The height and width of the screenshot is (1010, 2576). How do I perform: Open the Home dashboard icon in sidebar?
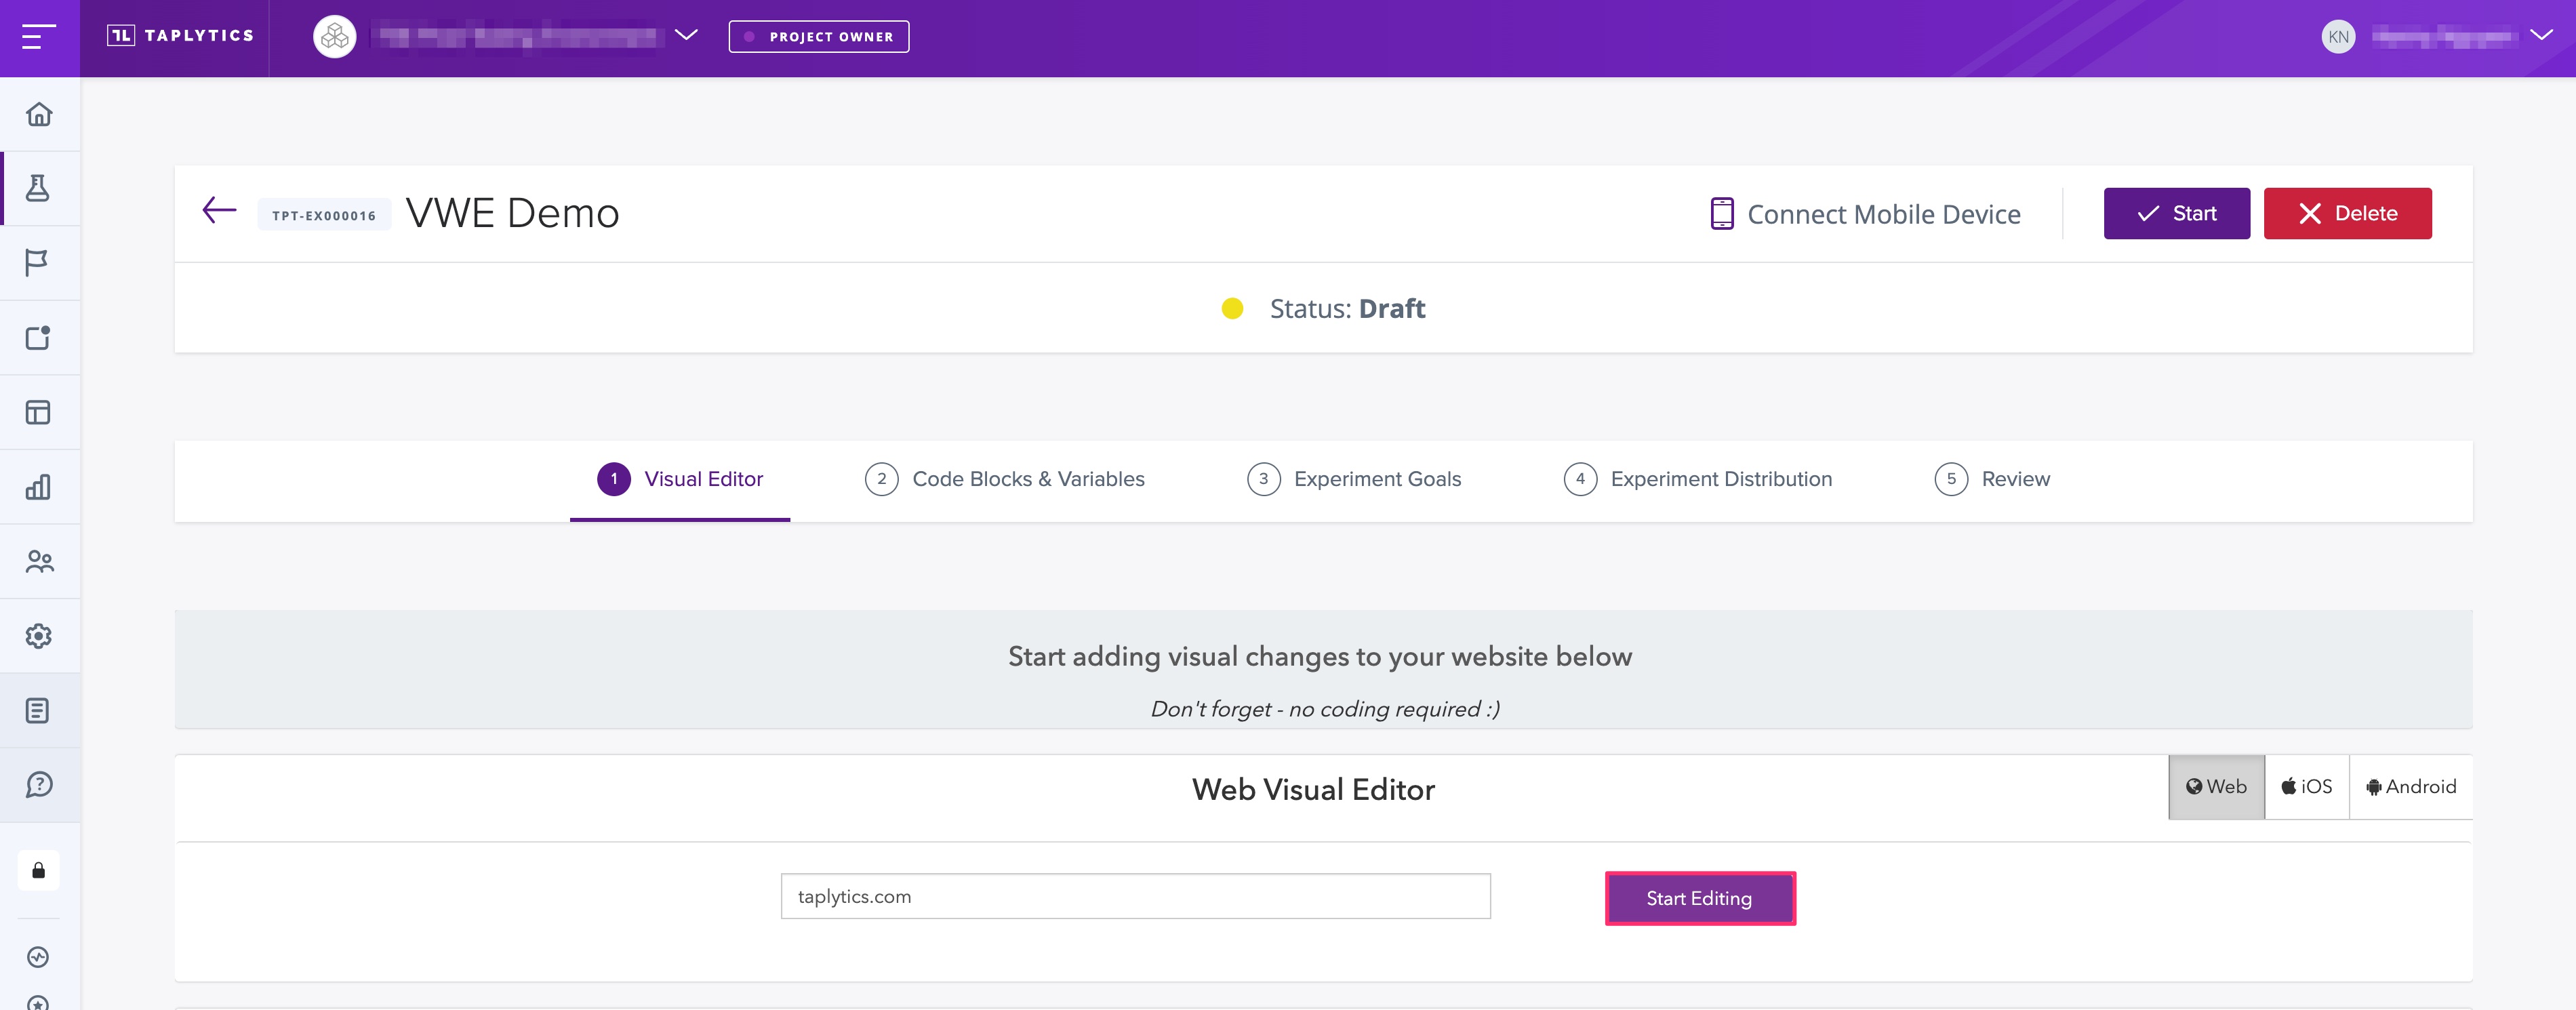coord(39,114)
